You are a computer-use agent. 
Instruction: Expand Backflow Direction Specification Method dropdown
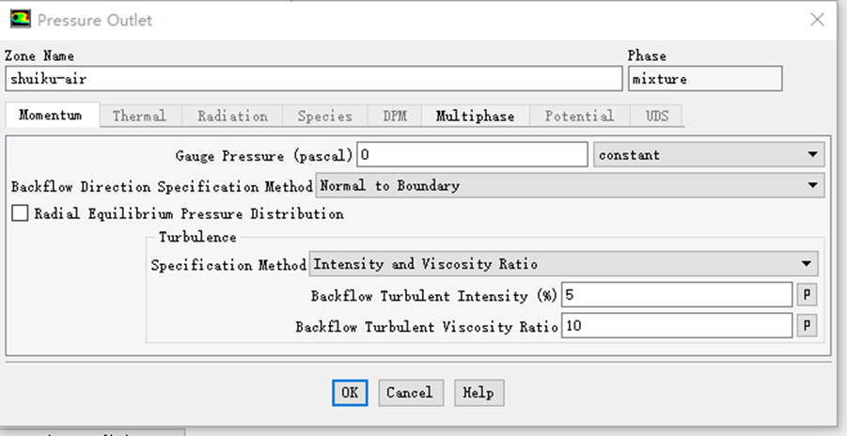click(570, 186)
